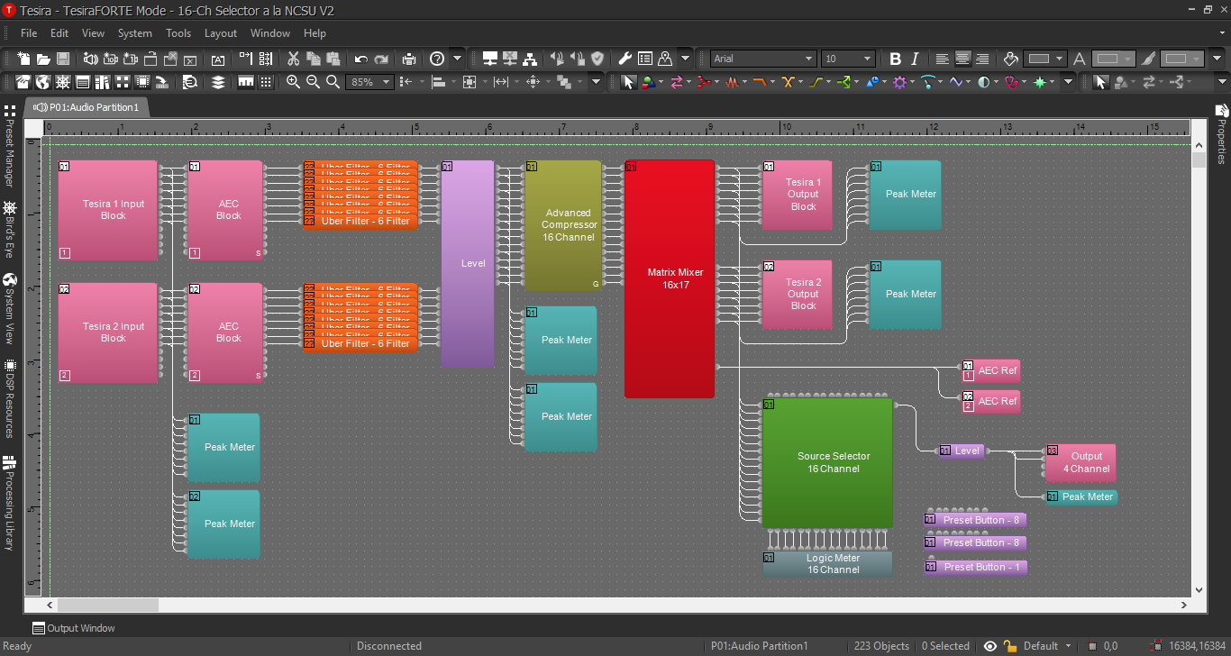Click the paint bucket fill icon
This screenshot has width=1231, height=656.
tap(1010, 59)
